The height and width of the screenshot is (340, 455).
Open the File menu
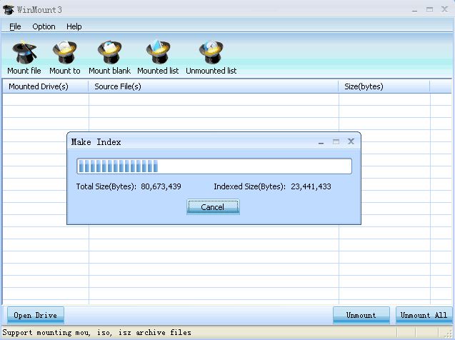pos(15,26)
